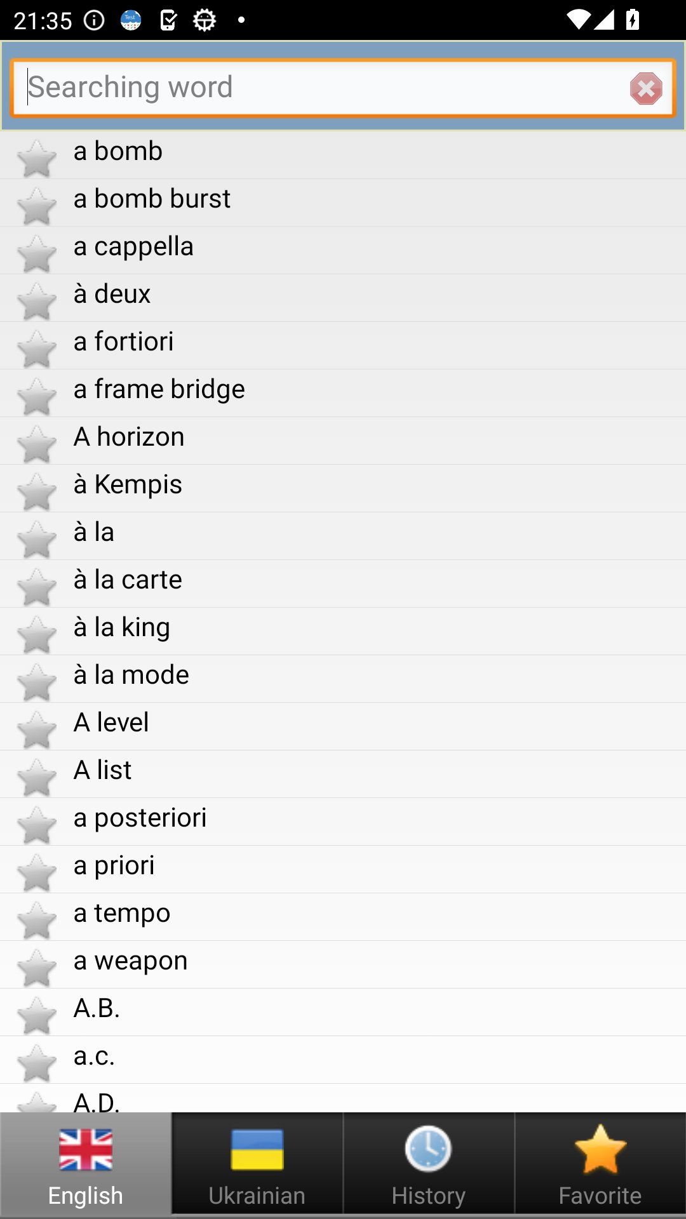Image resolution: width=686 pixels, height=1219 pixels.
Task: Toggle the star beside "à Kempis"
Action: (37, 491)
